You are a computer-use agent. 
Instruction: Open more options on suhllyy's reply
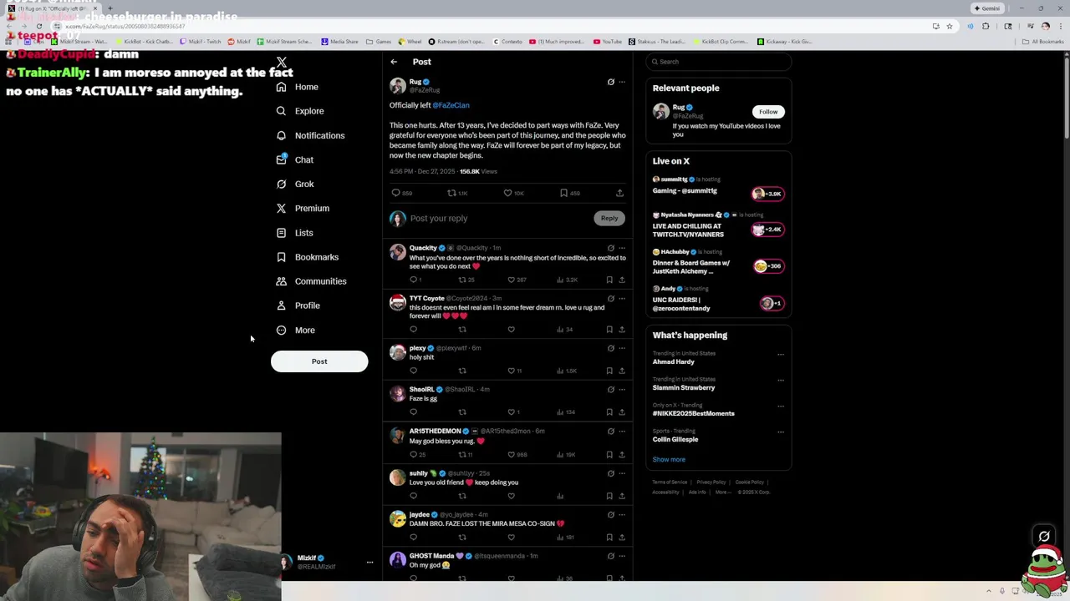[x=622, y=473]
